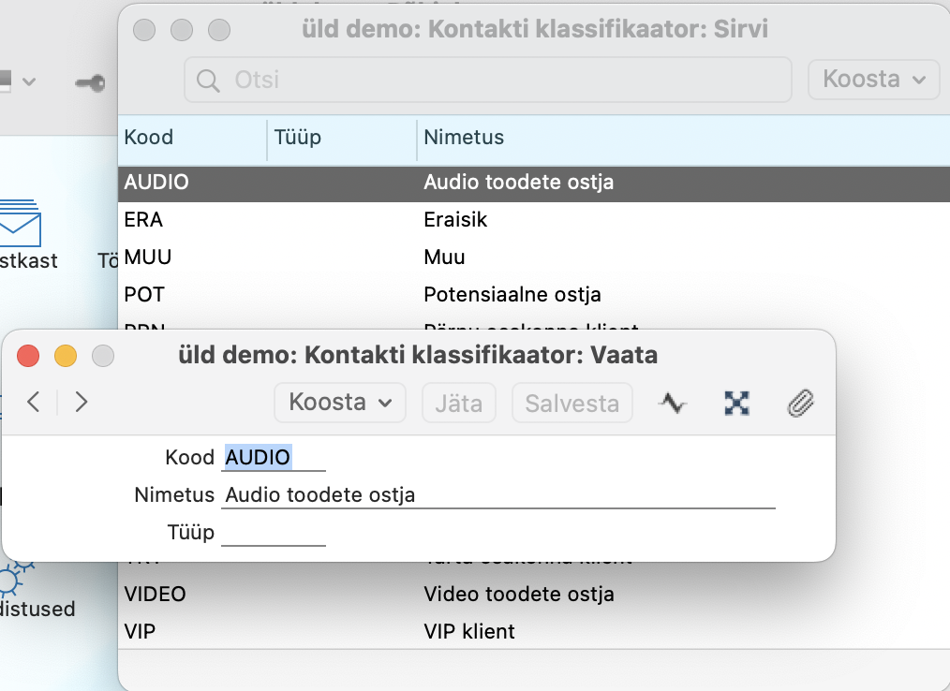Screen dimensions: 950x691
Task: Go to next record with right arrow
Action: click(x=82, y=403)
